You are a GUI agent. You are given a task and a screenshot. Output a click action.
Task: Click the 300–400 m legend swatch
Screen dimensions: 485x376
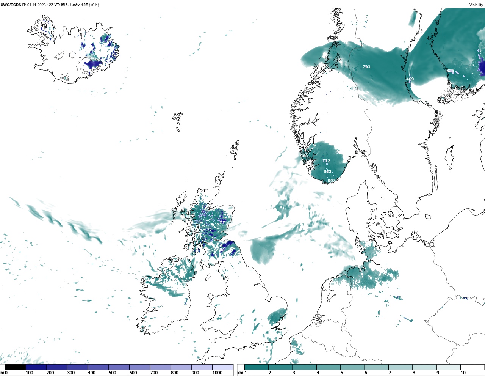(x=77, y=367)
